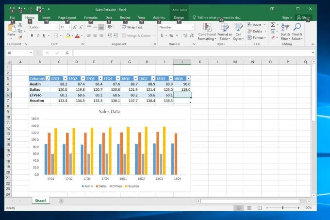The width and height of the screenshot is (330, 220).
Task: Open the 18Q4 column filter dropdown
Action: 189,79
